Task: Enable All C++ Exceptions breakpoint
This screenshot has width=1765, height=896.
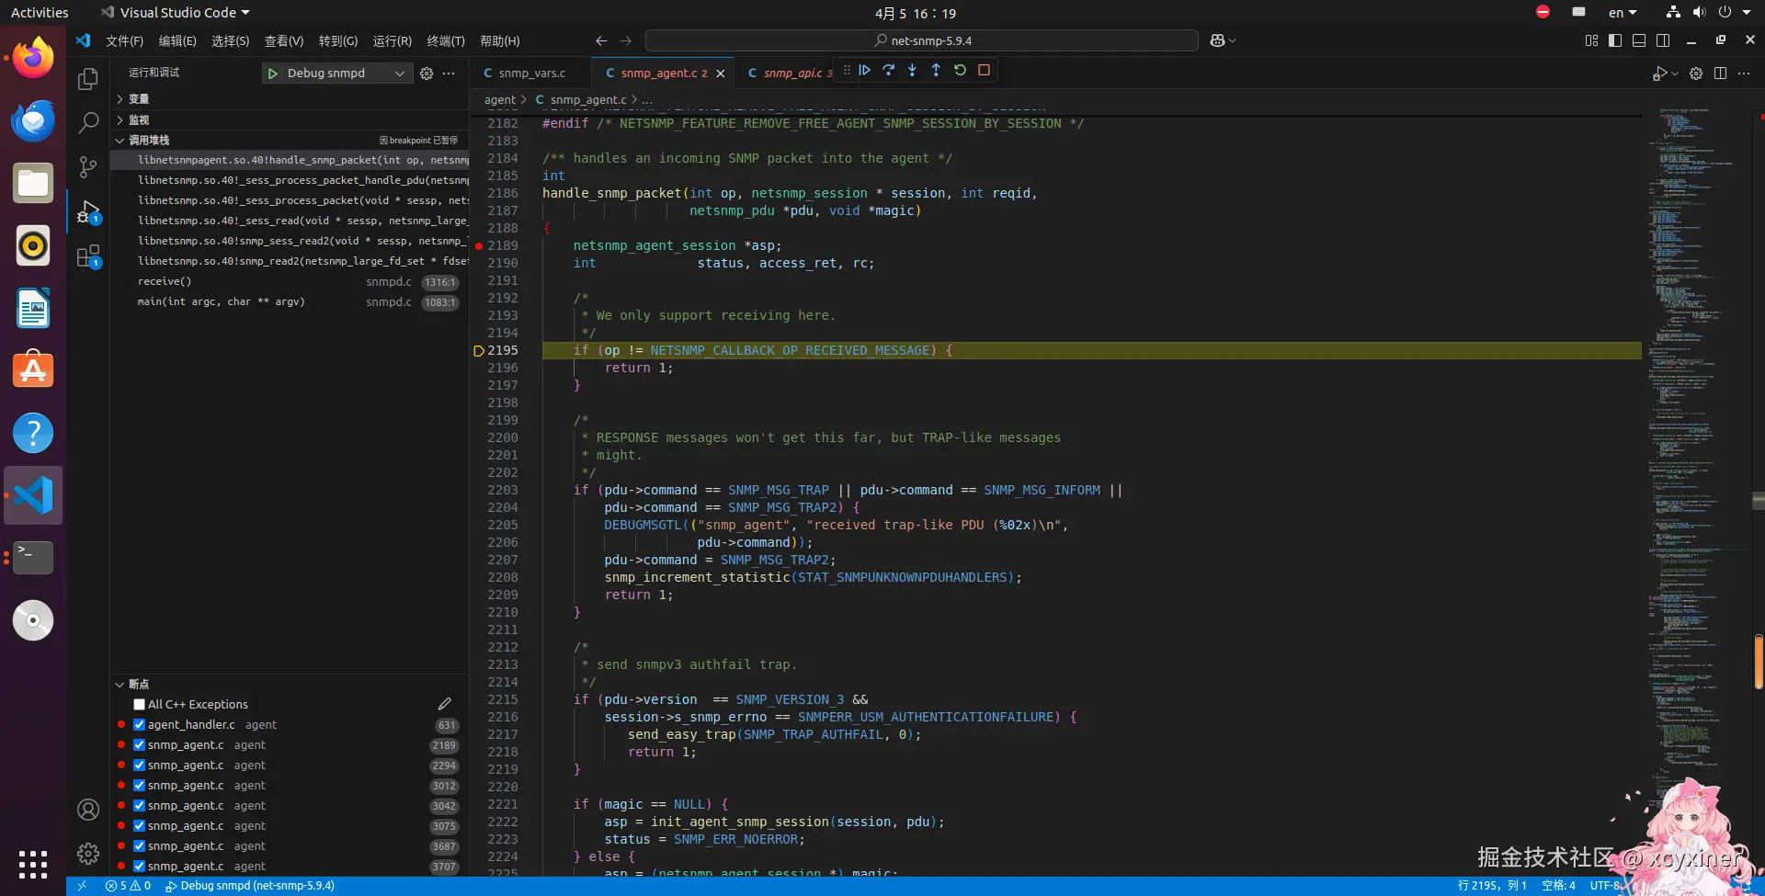Action: [x=140, y=705]
